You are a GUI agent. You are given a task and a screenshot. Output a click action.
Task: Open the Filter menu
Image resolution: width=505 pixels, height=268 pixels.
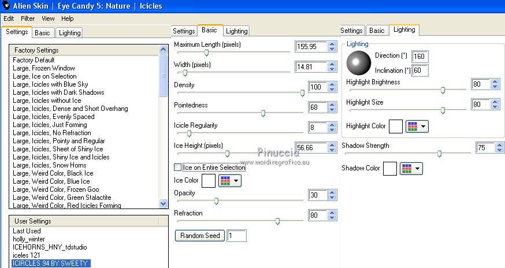coord(28,18)
